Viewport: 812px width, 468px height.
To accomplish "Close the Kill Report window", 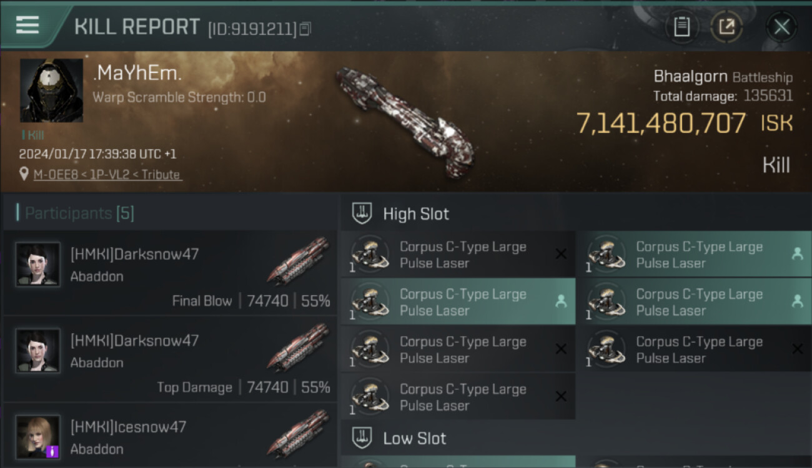I will click(781, 27).
